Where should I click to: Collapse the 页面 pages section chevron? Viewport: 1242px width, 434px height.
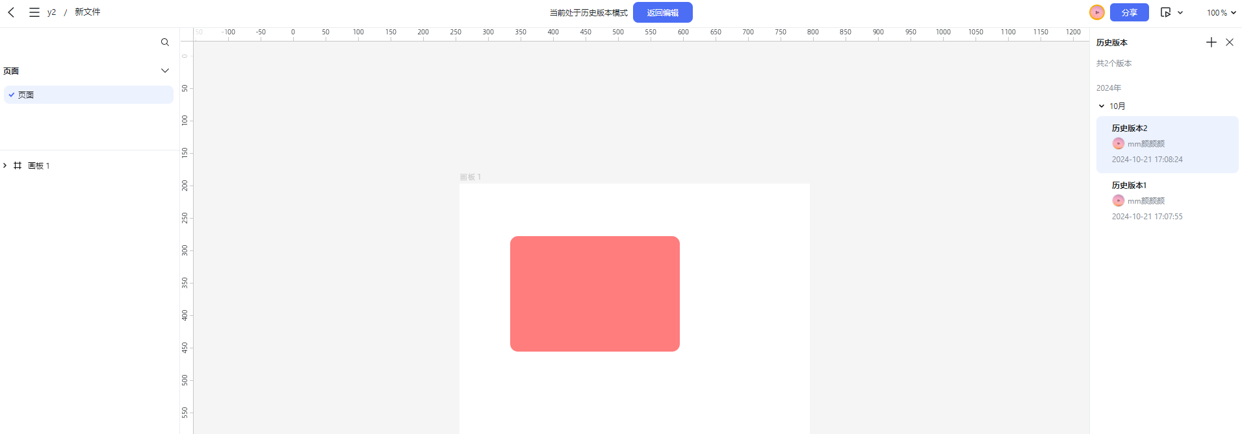165,71
